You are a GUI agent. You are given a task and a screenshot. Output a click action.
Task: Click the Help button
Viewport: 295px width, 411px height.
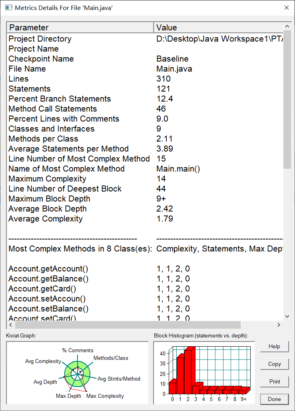click(274, 347)
